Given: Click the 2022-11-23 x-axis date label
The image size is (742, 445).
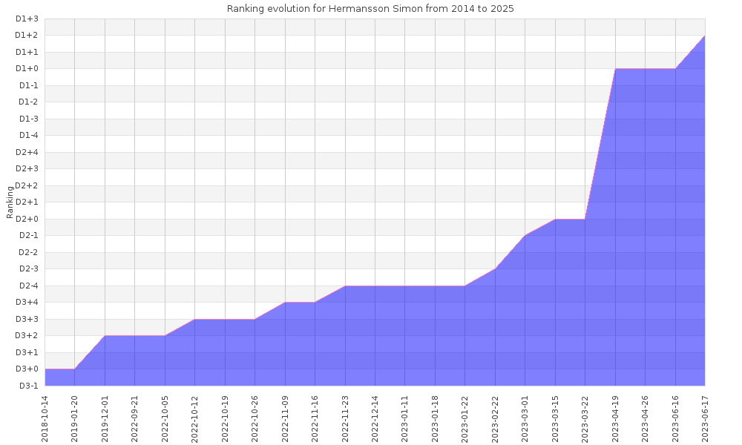Looking at the screenshot, I should pyautogui.click(x=345, y=418).
